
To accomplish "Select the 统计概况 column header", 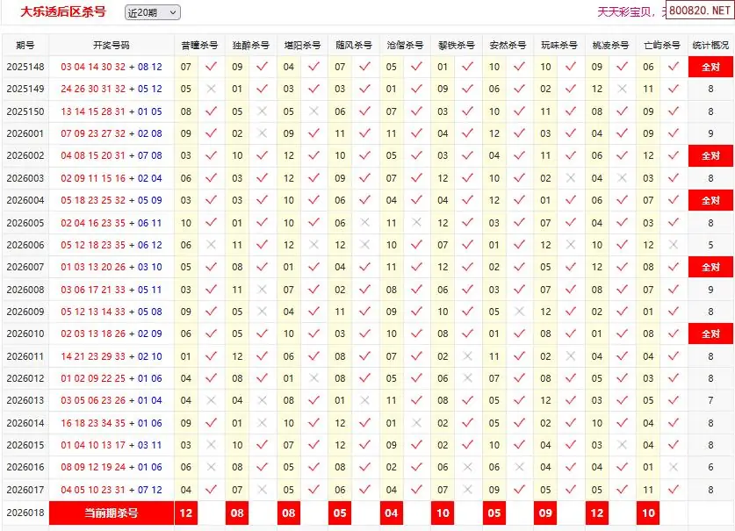I will click(x=710, y=45).
